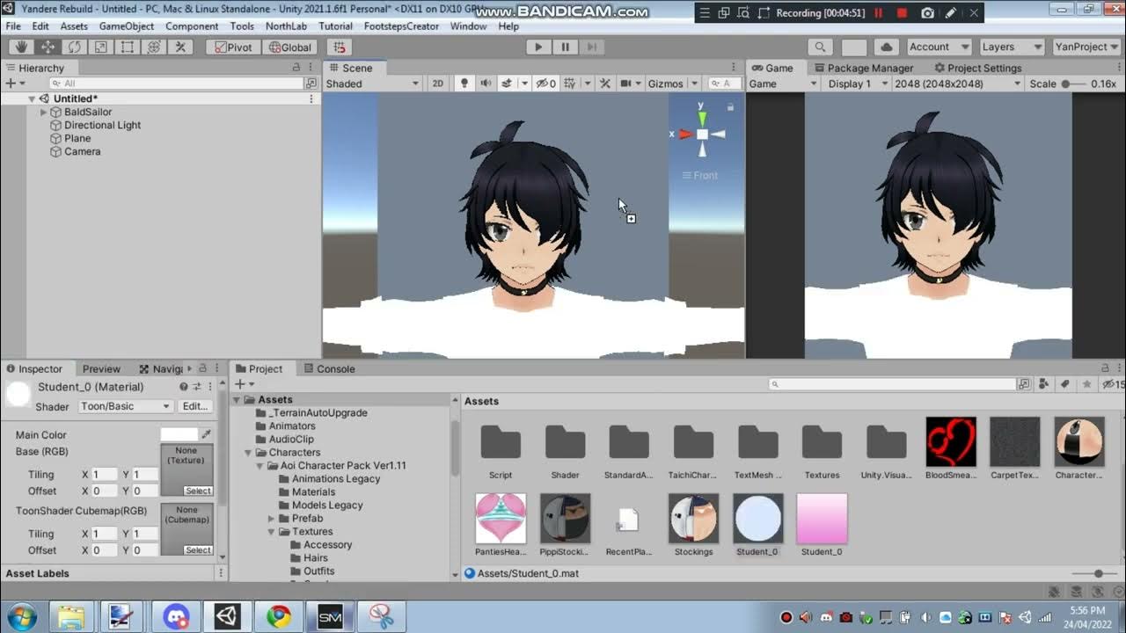Image resolution: width=1126 pixels, height=633 pixels.
Task: Open Gizmos dropdown
Action: click(x=672, y=84)
